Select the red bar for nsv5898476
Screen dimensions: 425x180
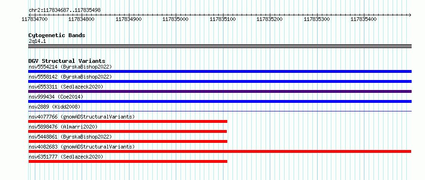127,131
